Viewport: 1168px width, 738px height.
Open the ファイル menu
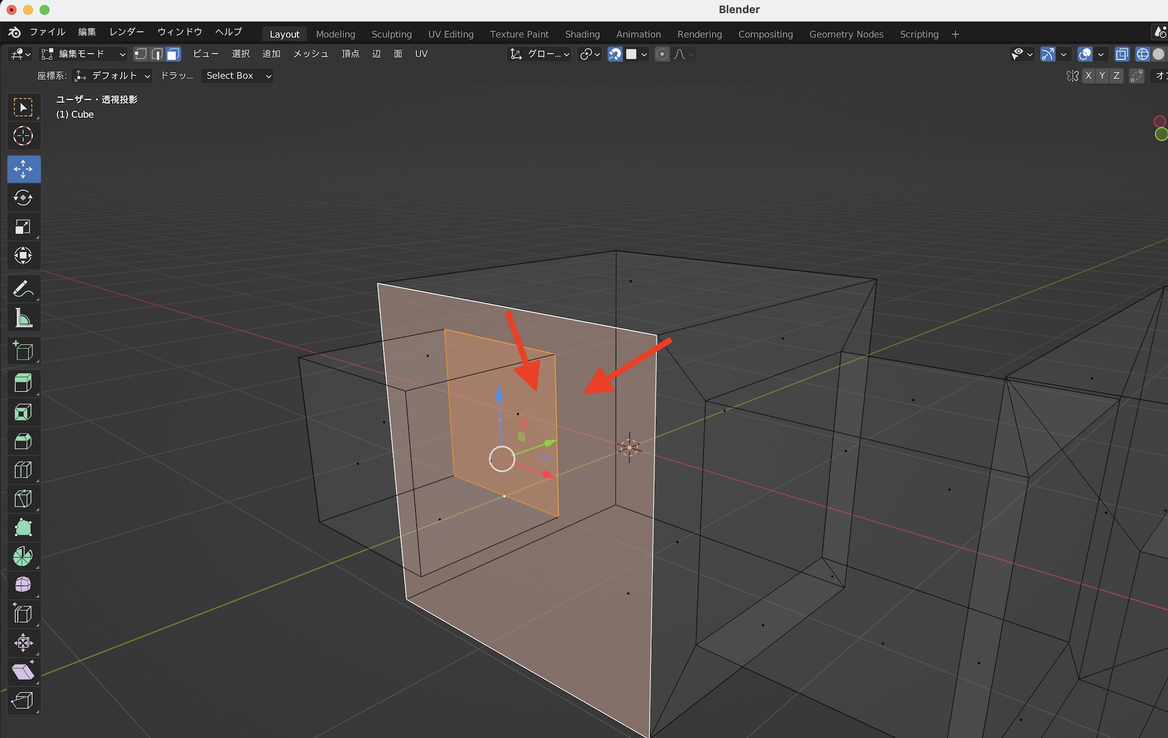point(47,32)
